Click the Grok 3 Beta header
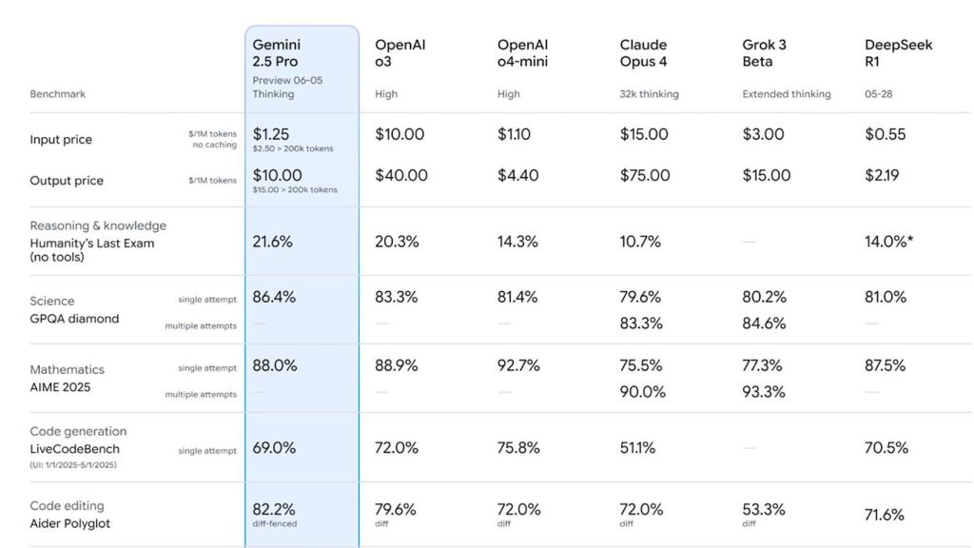 (x=766, y=52)
